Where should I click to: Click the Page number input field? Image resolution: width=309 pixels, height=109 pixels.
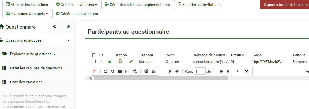tap(200, 71)
